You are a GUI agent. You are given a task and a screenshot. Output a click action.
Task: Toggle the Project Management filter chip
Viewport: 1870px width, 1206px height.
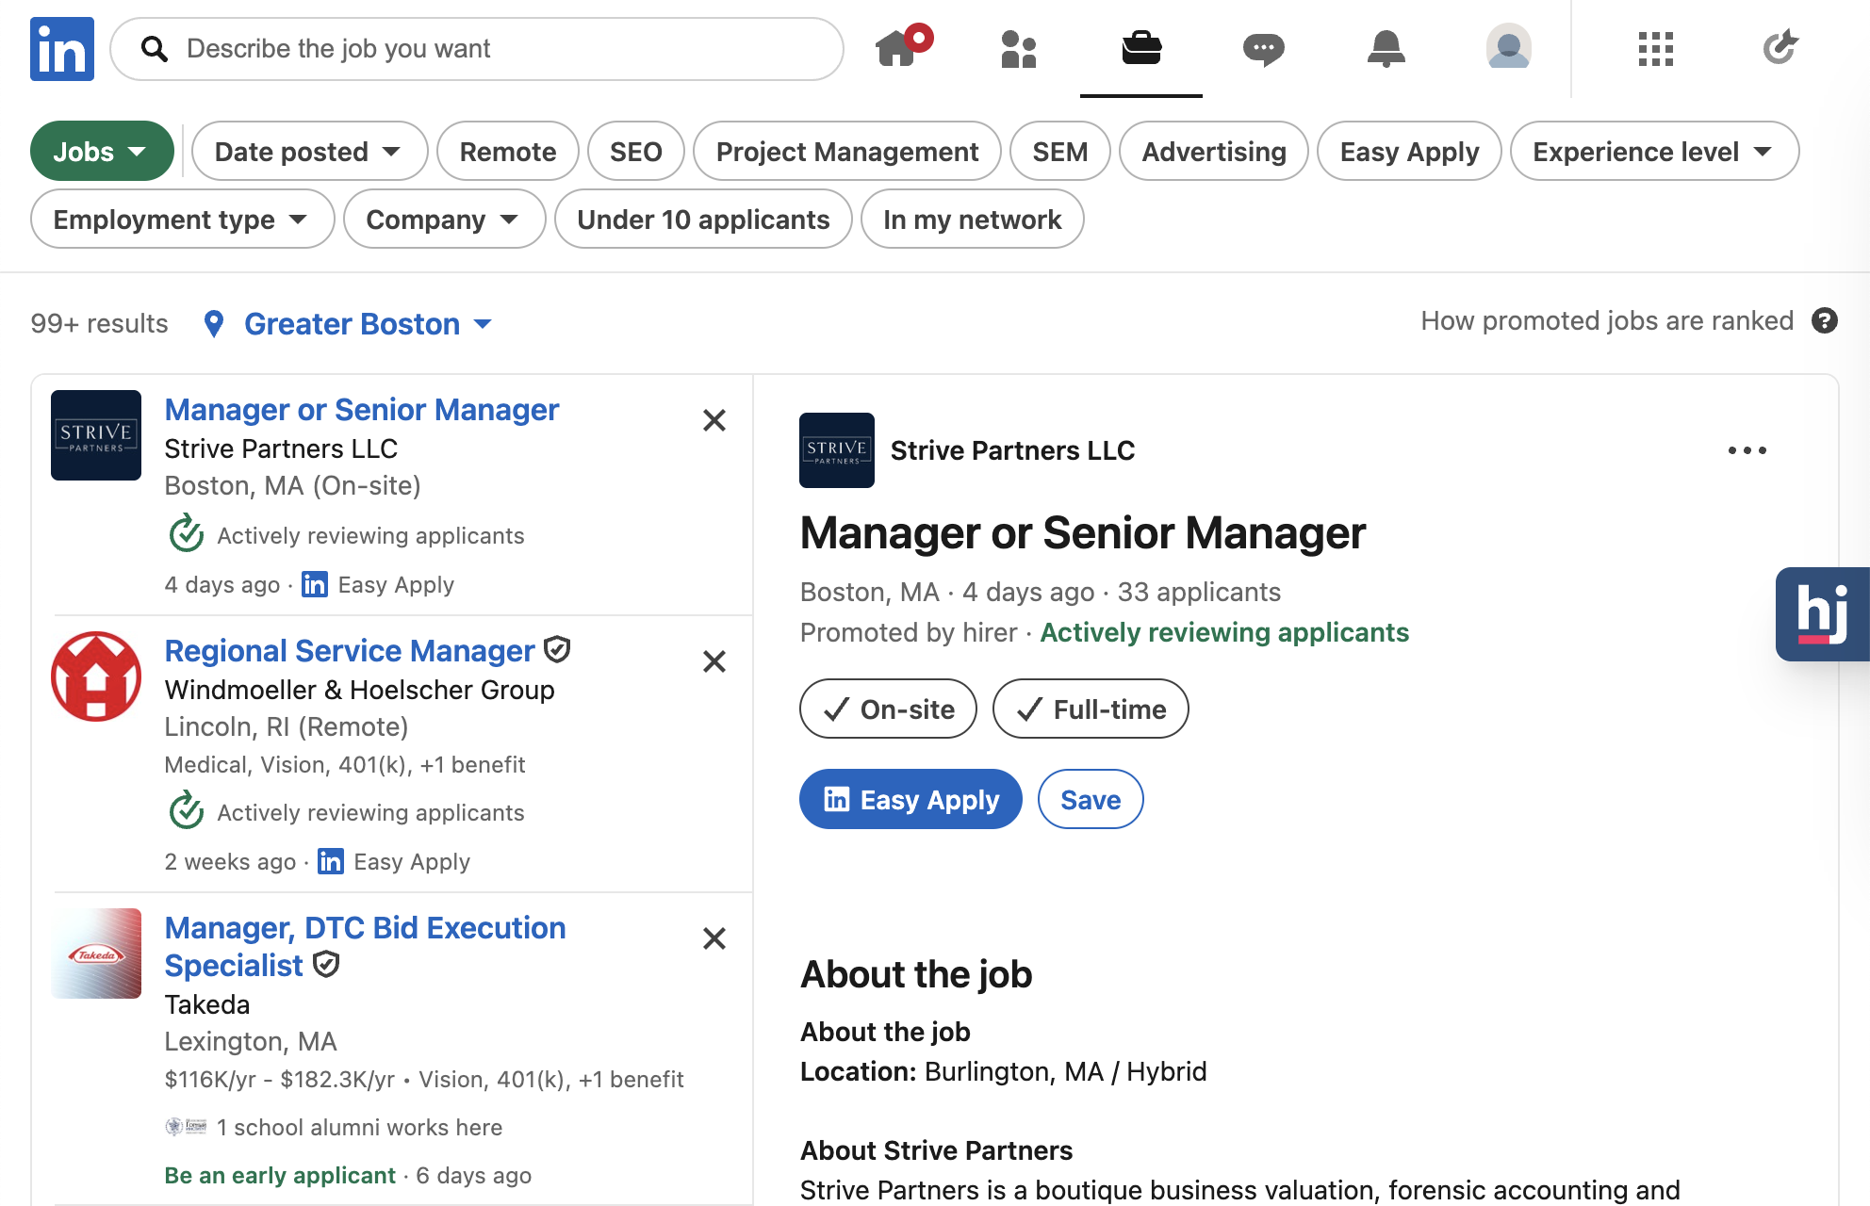click(x=847, y=151)
